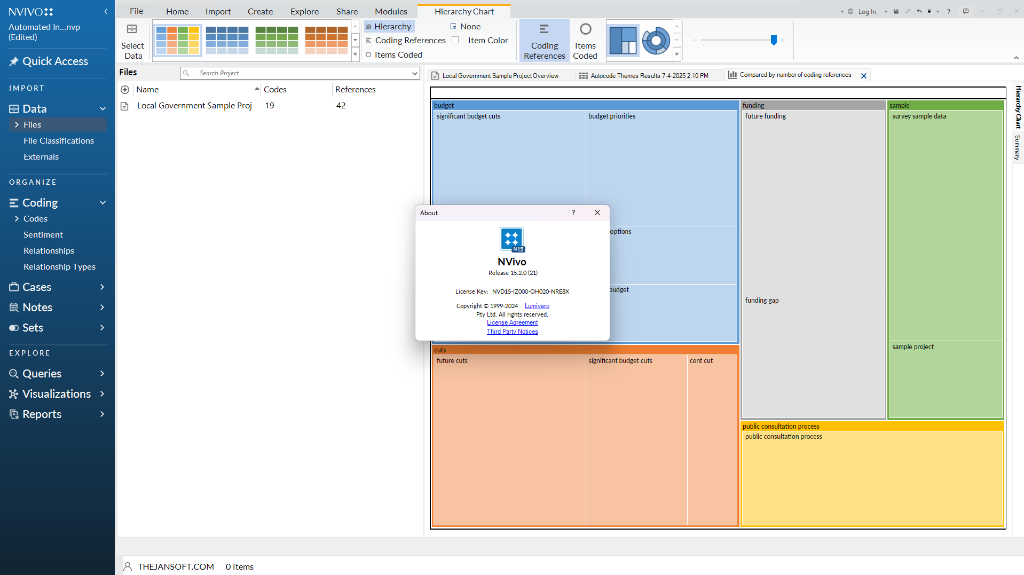This screenshot has height=575, width=1024.
Task: Size chart by Coding References
Action: pyautogui.click(x=544, y=41)
